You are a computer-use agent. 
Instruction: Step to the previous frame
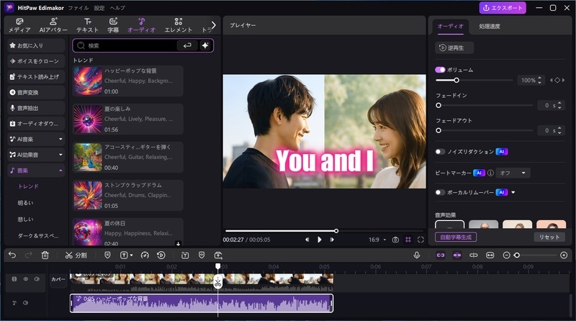click(307, 240)
